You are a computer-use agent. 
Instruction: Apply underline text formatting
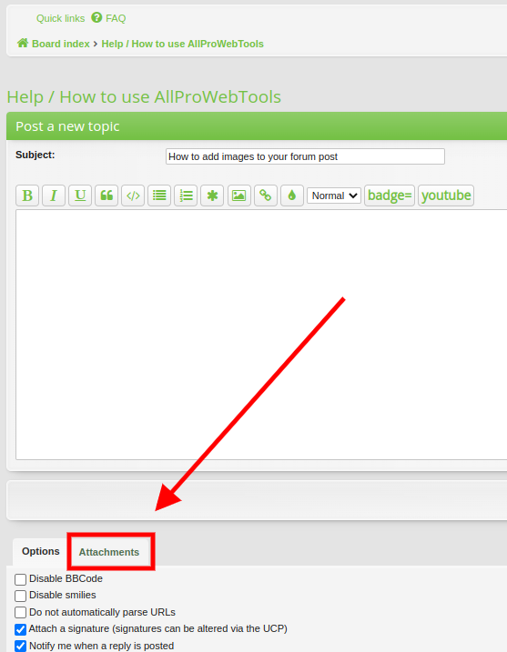(80, 196)
